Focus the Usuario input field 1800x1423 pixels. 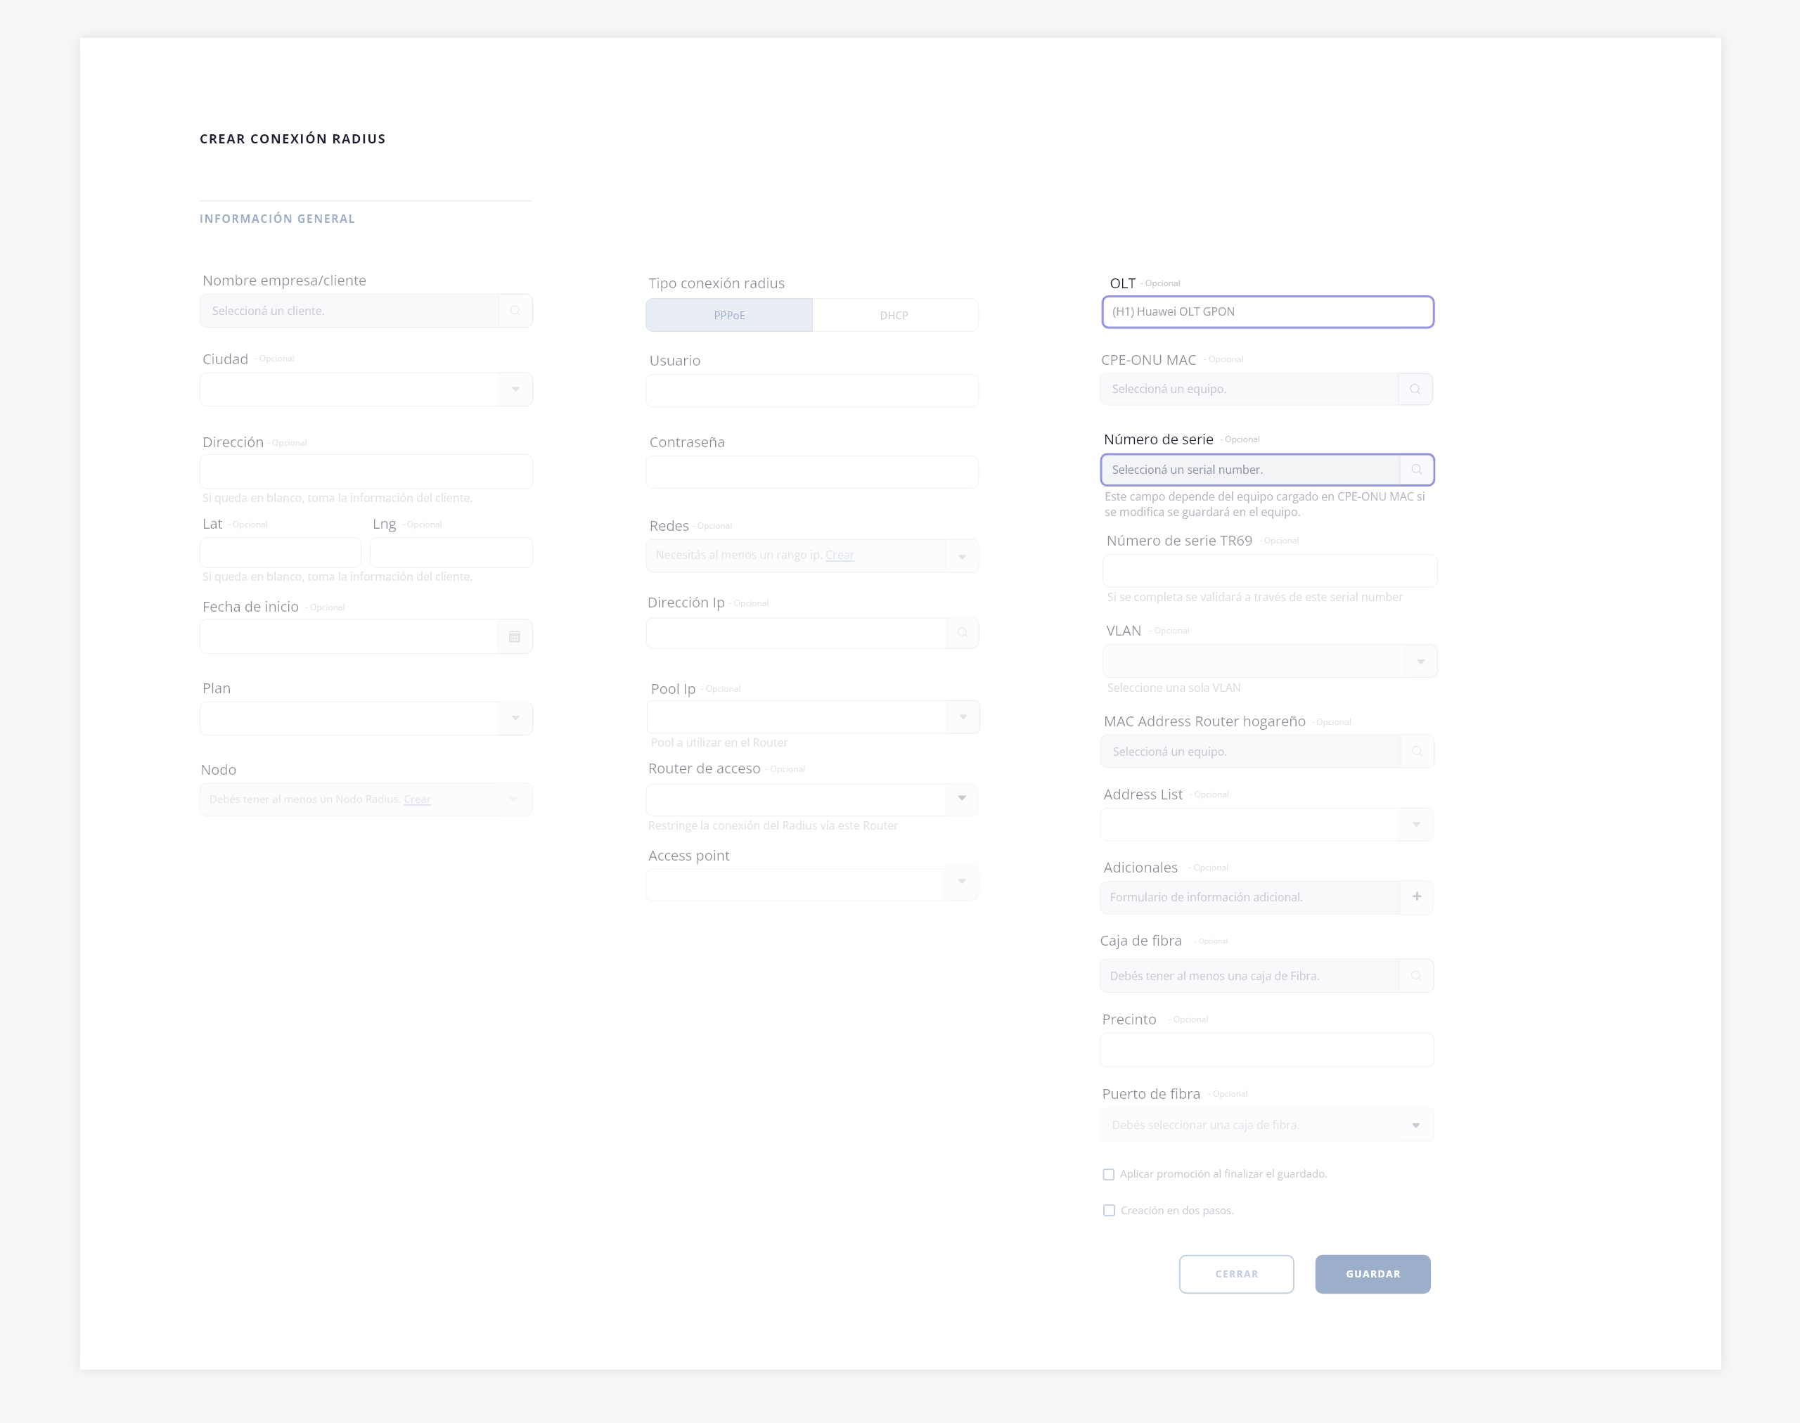point(811,391)
